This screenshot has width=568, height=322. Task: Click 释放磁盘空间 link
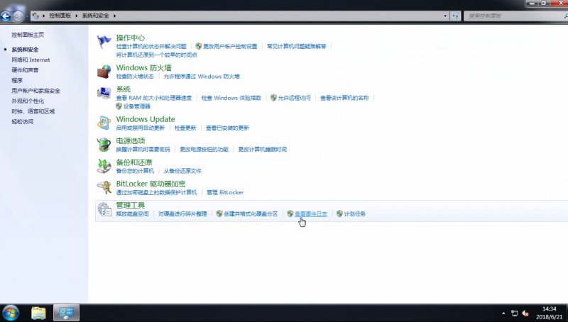point(132,213)
